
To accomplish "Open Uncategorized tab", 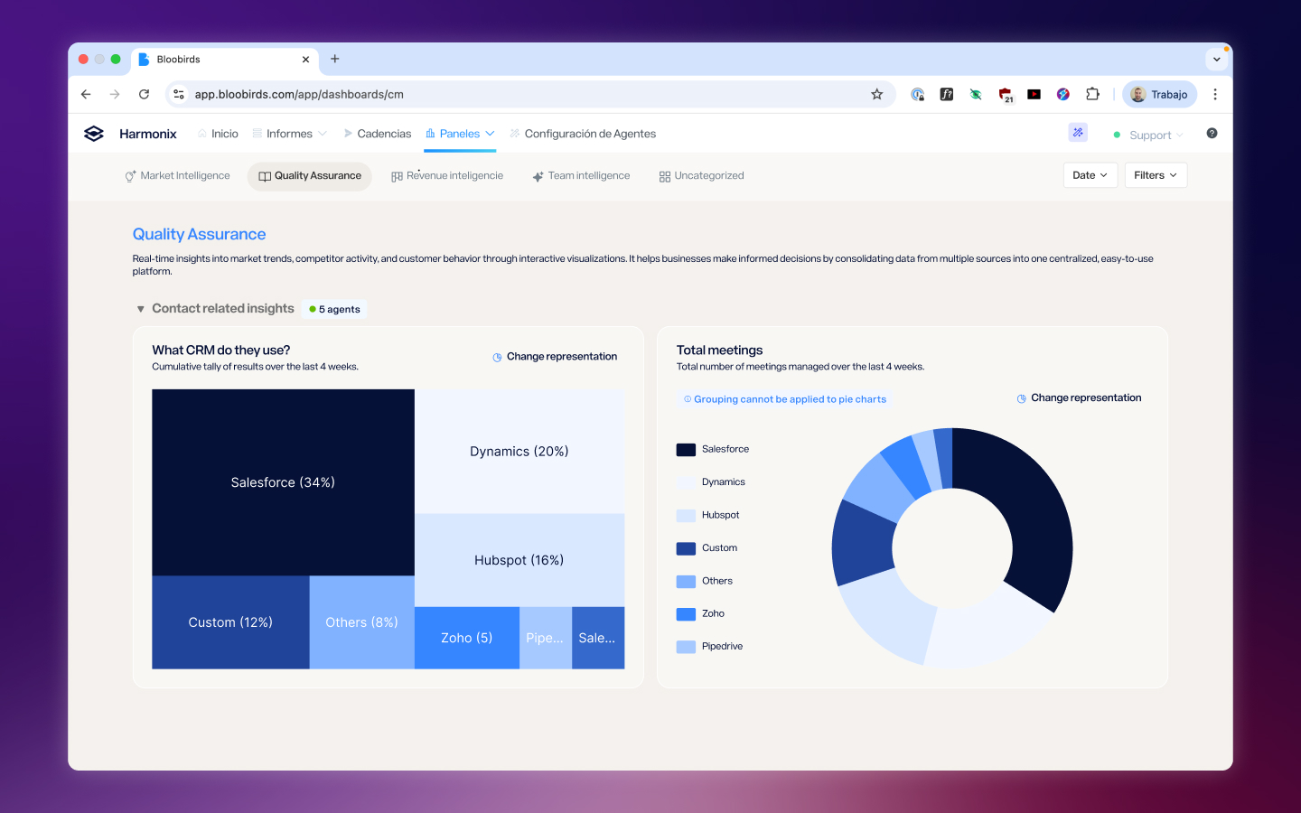I will pos(702,176).
